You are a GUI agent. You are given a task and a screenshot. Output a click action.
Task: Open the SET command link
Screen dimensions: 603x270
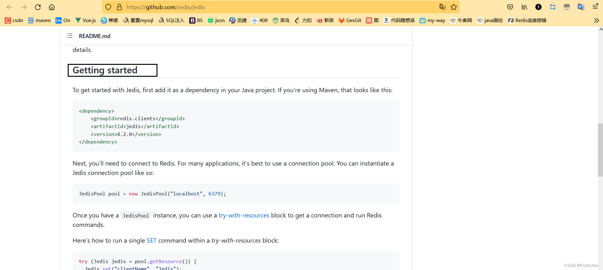tap(151, 240)
